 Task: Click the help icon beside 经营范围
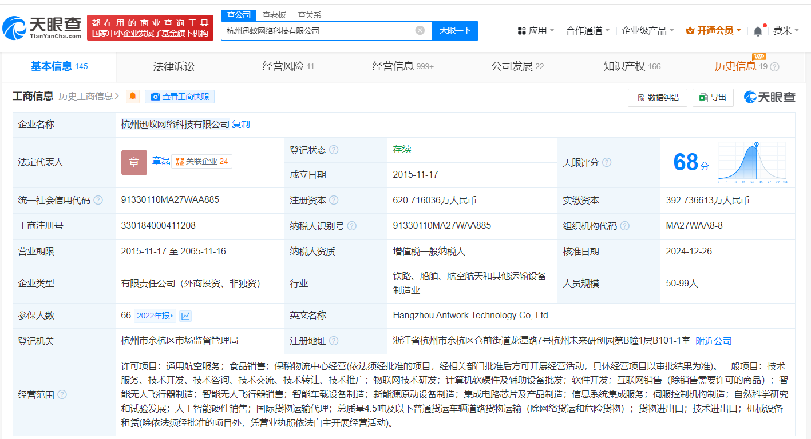pyautogui.click(x=63, y=394)
